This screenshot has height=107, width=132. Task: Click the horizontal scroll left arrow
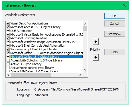8,75
